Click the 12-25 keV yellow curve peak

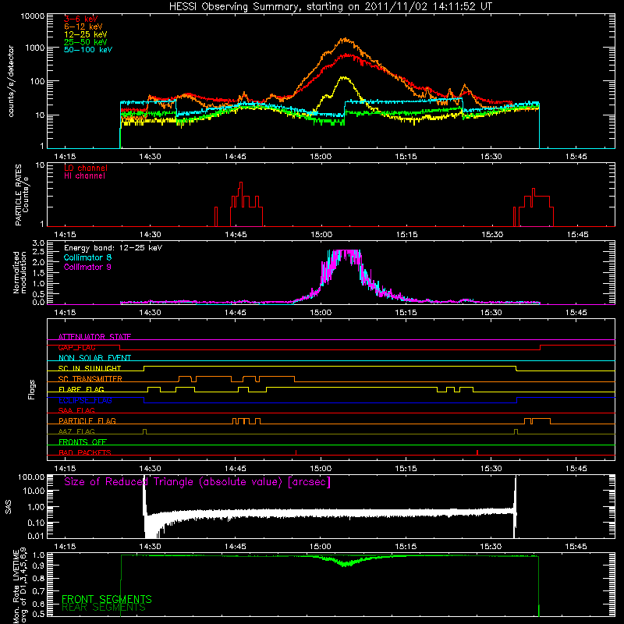tap(343, 77)
